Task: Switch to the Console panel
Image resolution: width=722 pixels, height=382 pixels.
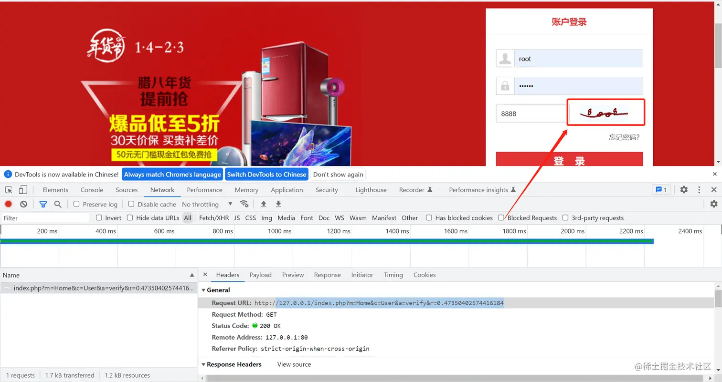Action: point(92,190)
